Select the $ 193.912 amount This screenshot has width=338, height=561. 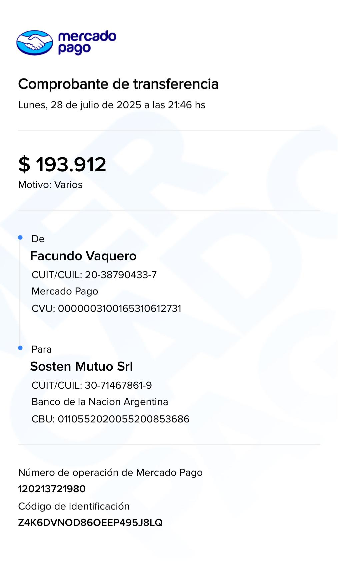pyautogui.click(x=62, y=164)
